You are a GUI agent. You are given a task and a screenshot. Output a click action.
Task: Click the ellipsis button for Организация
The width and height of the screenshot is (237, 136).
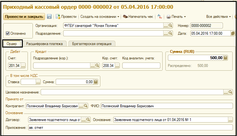tap(166, 26)
